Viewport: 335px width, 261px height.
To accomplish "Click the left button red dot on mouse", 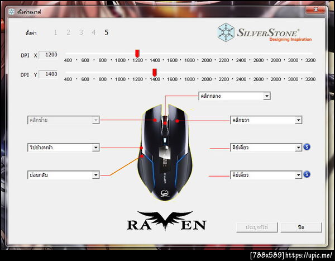I will pyautogui.click(x=155, y=120).
